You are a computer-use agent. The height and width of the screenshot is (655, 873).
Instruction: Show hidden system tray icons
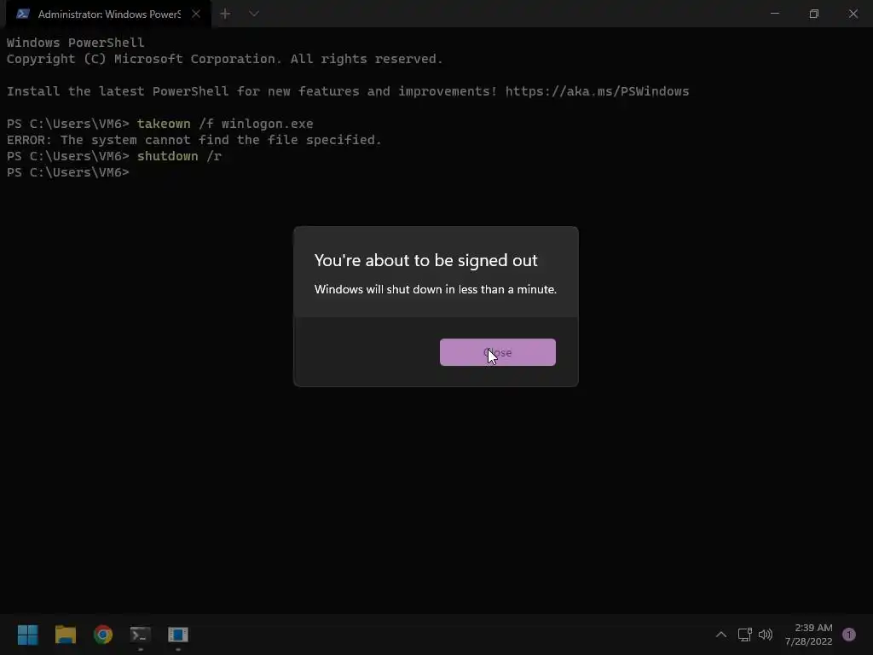coord(721,635)
